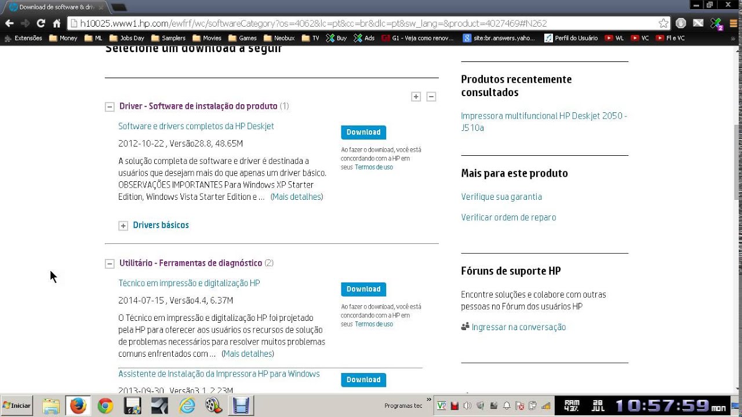Open the Neobux bookmarks folder
Image resolution: width=742 pixels, height=417 pixels.
click(x=279, y=38)
